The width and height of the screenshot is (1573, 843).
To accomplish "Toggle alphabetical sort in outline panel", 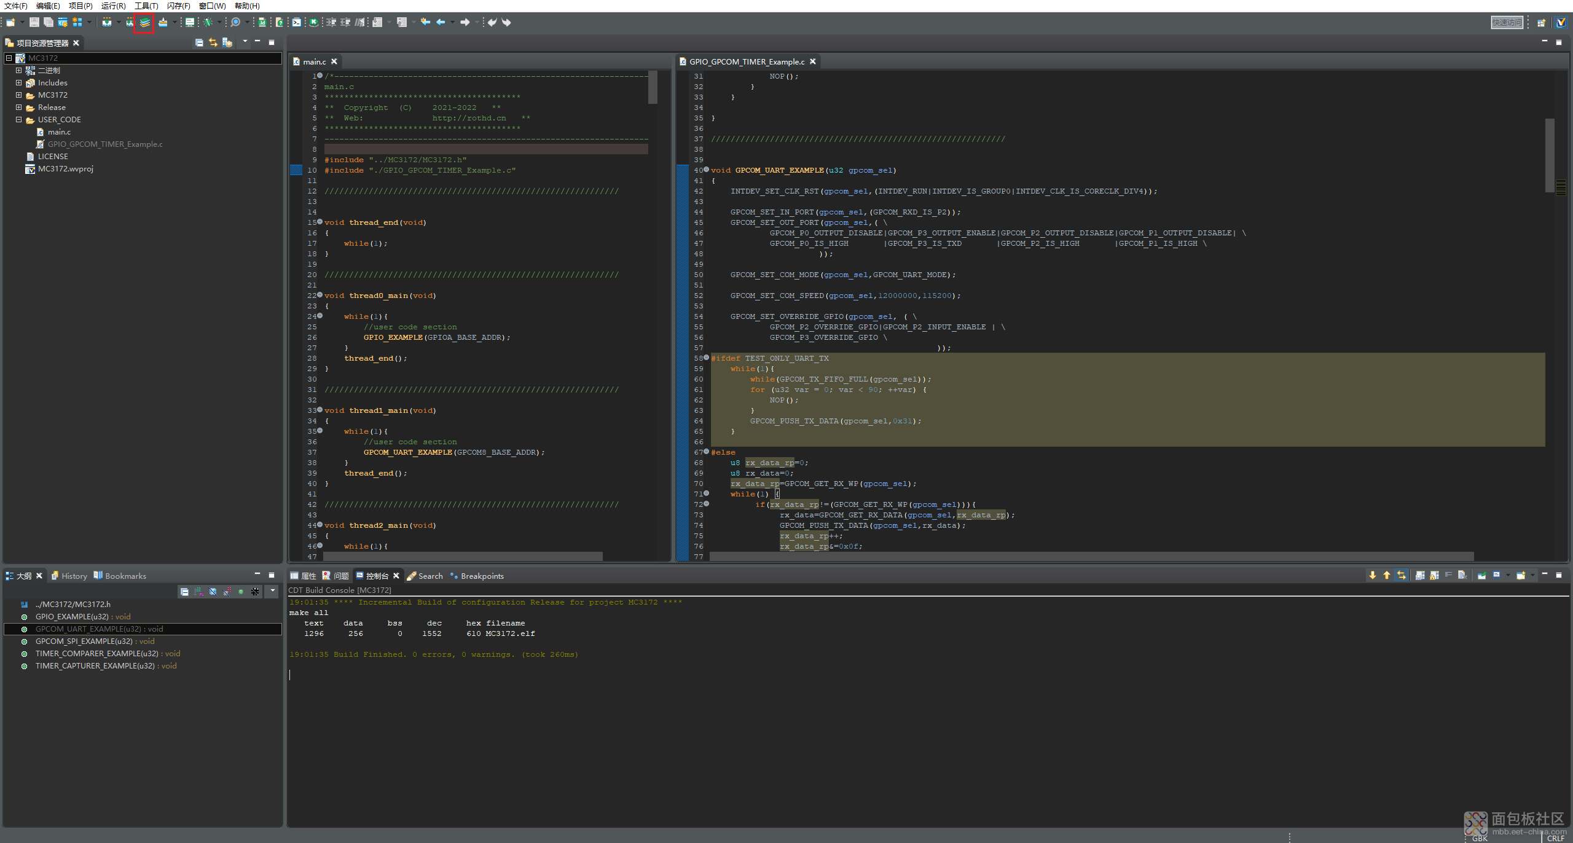I will [198, 592].
